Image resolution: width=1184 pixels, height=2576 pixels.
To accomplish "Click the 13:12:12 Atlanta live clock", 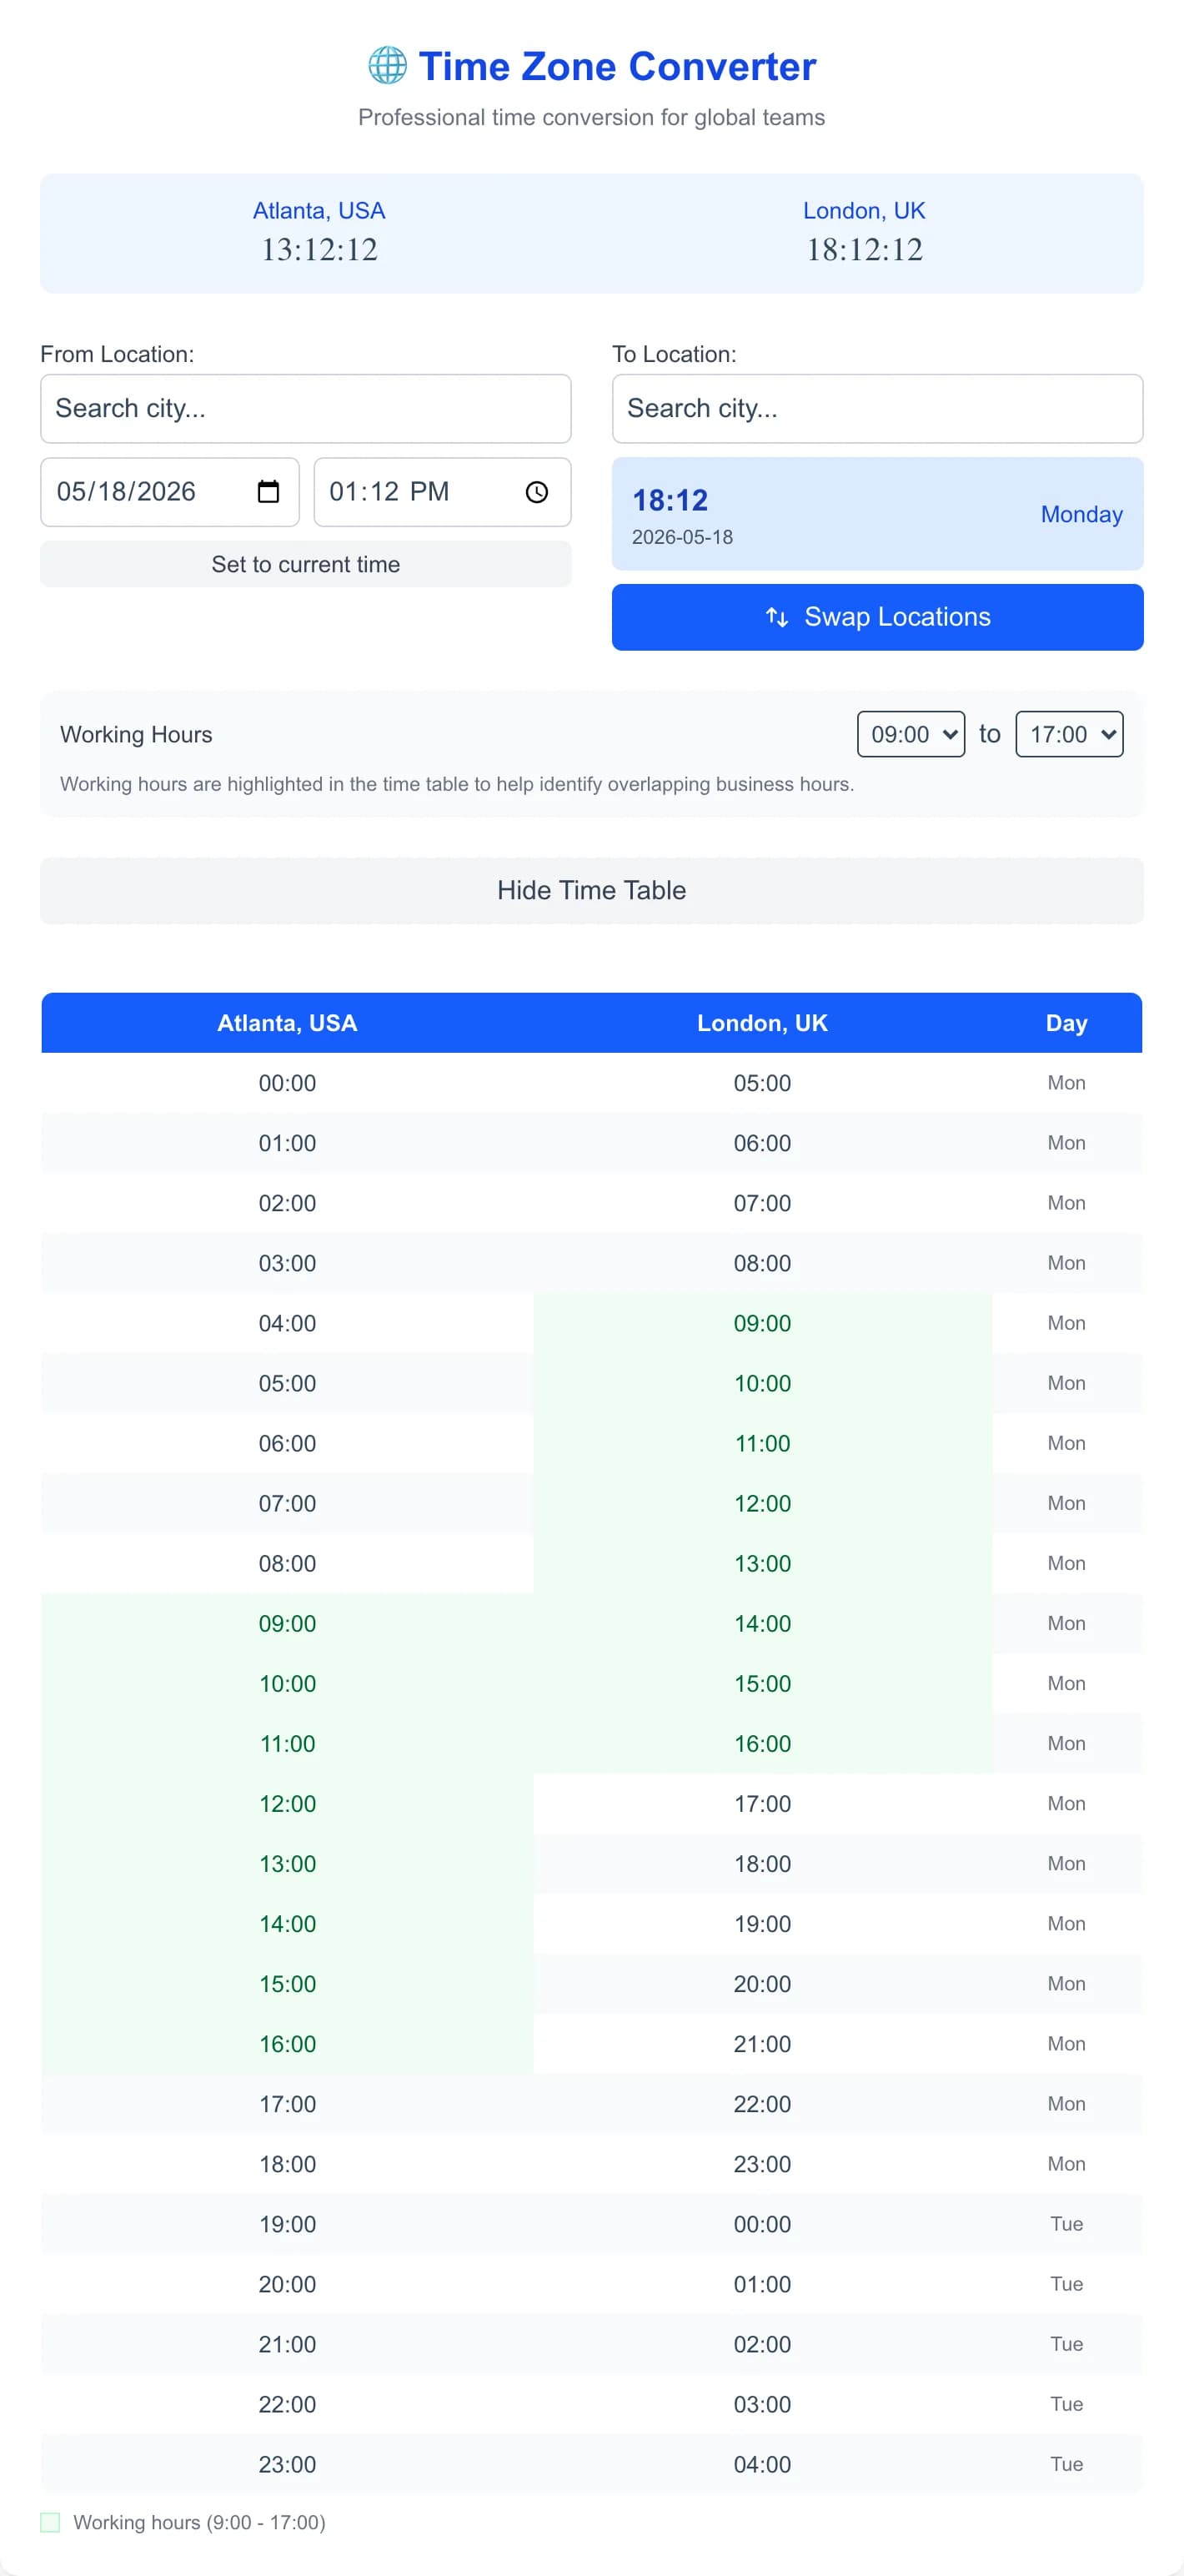I will tap(319, 250).
